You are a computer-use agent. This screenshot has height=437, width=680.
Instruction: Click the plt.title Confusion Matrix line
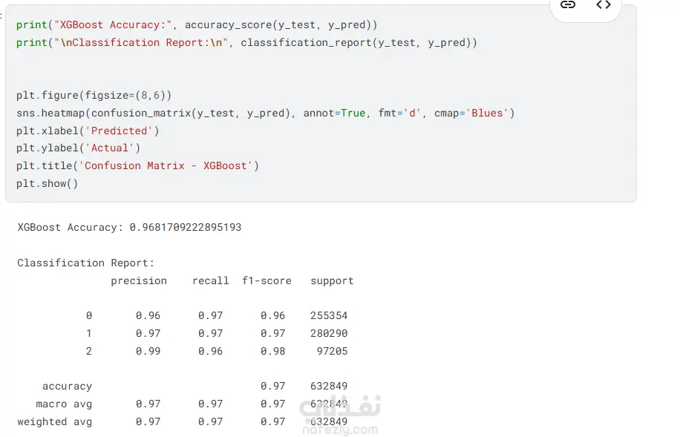click(x=137, y=166)
